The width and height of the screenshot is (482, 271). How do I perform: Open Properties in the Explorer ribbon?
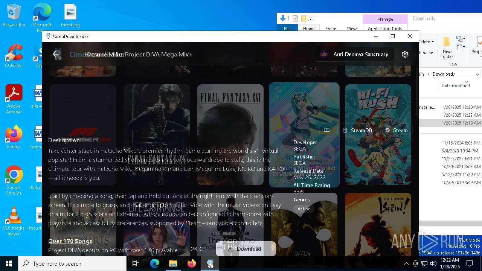coord(476,47)
